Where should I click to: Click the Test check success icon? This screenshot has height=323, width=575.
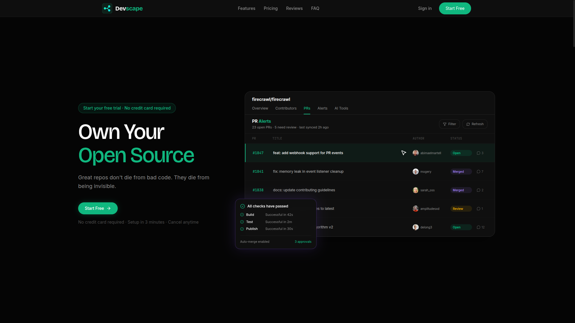coord(242,222)
